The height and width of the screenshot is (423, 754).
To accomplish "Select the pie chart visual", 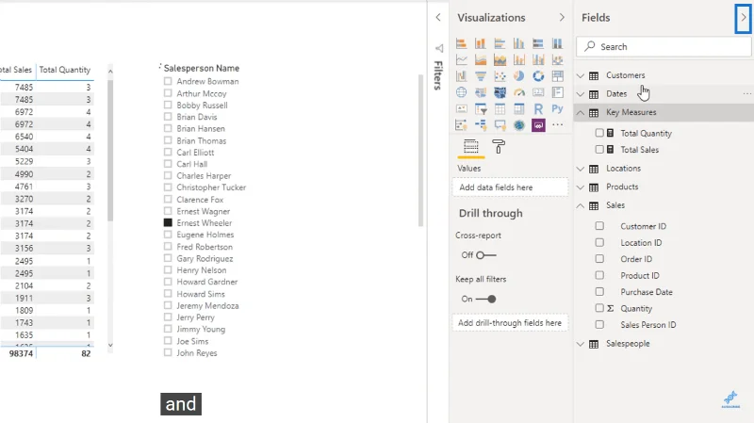I will point(519,76).
